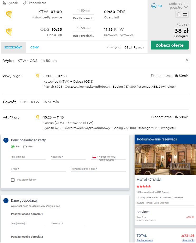Click '11 Uyutnaya Street, (65012 Odessa)' address
The image size is (196, 243).
[153, 192]
